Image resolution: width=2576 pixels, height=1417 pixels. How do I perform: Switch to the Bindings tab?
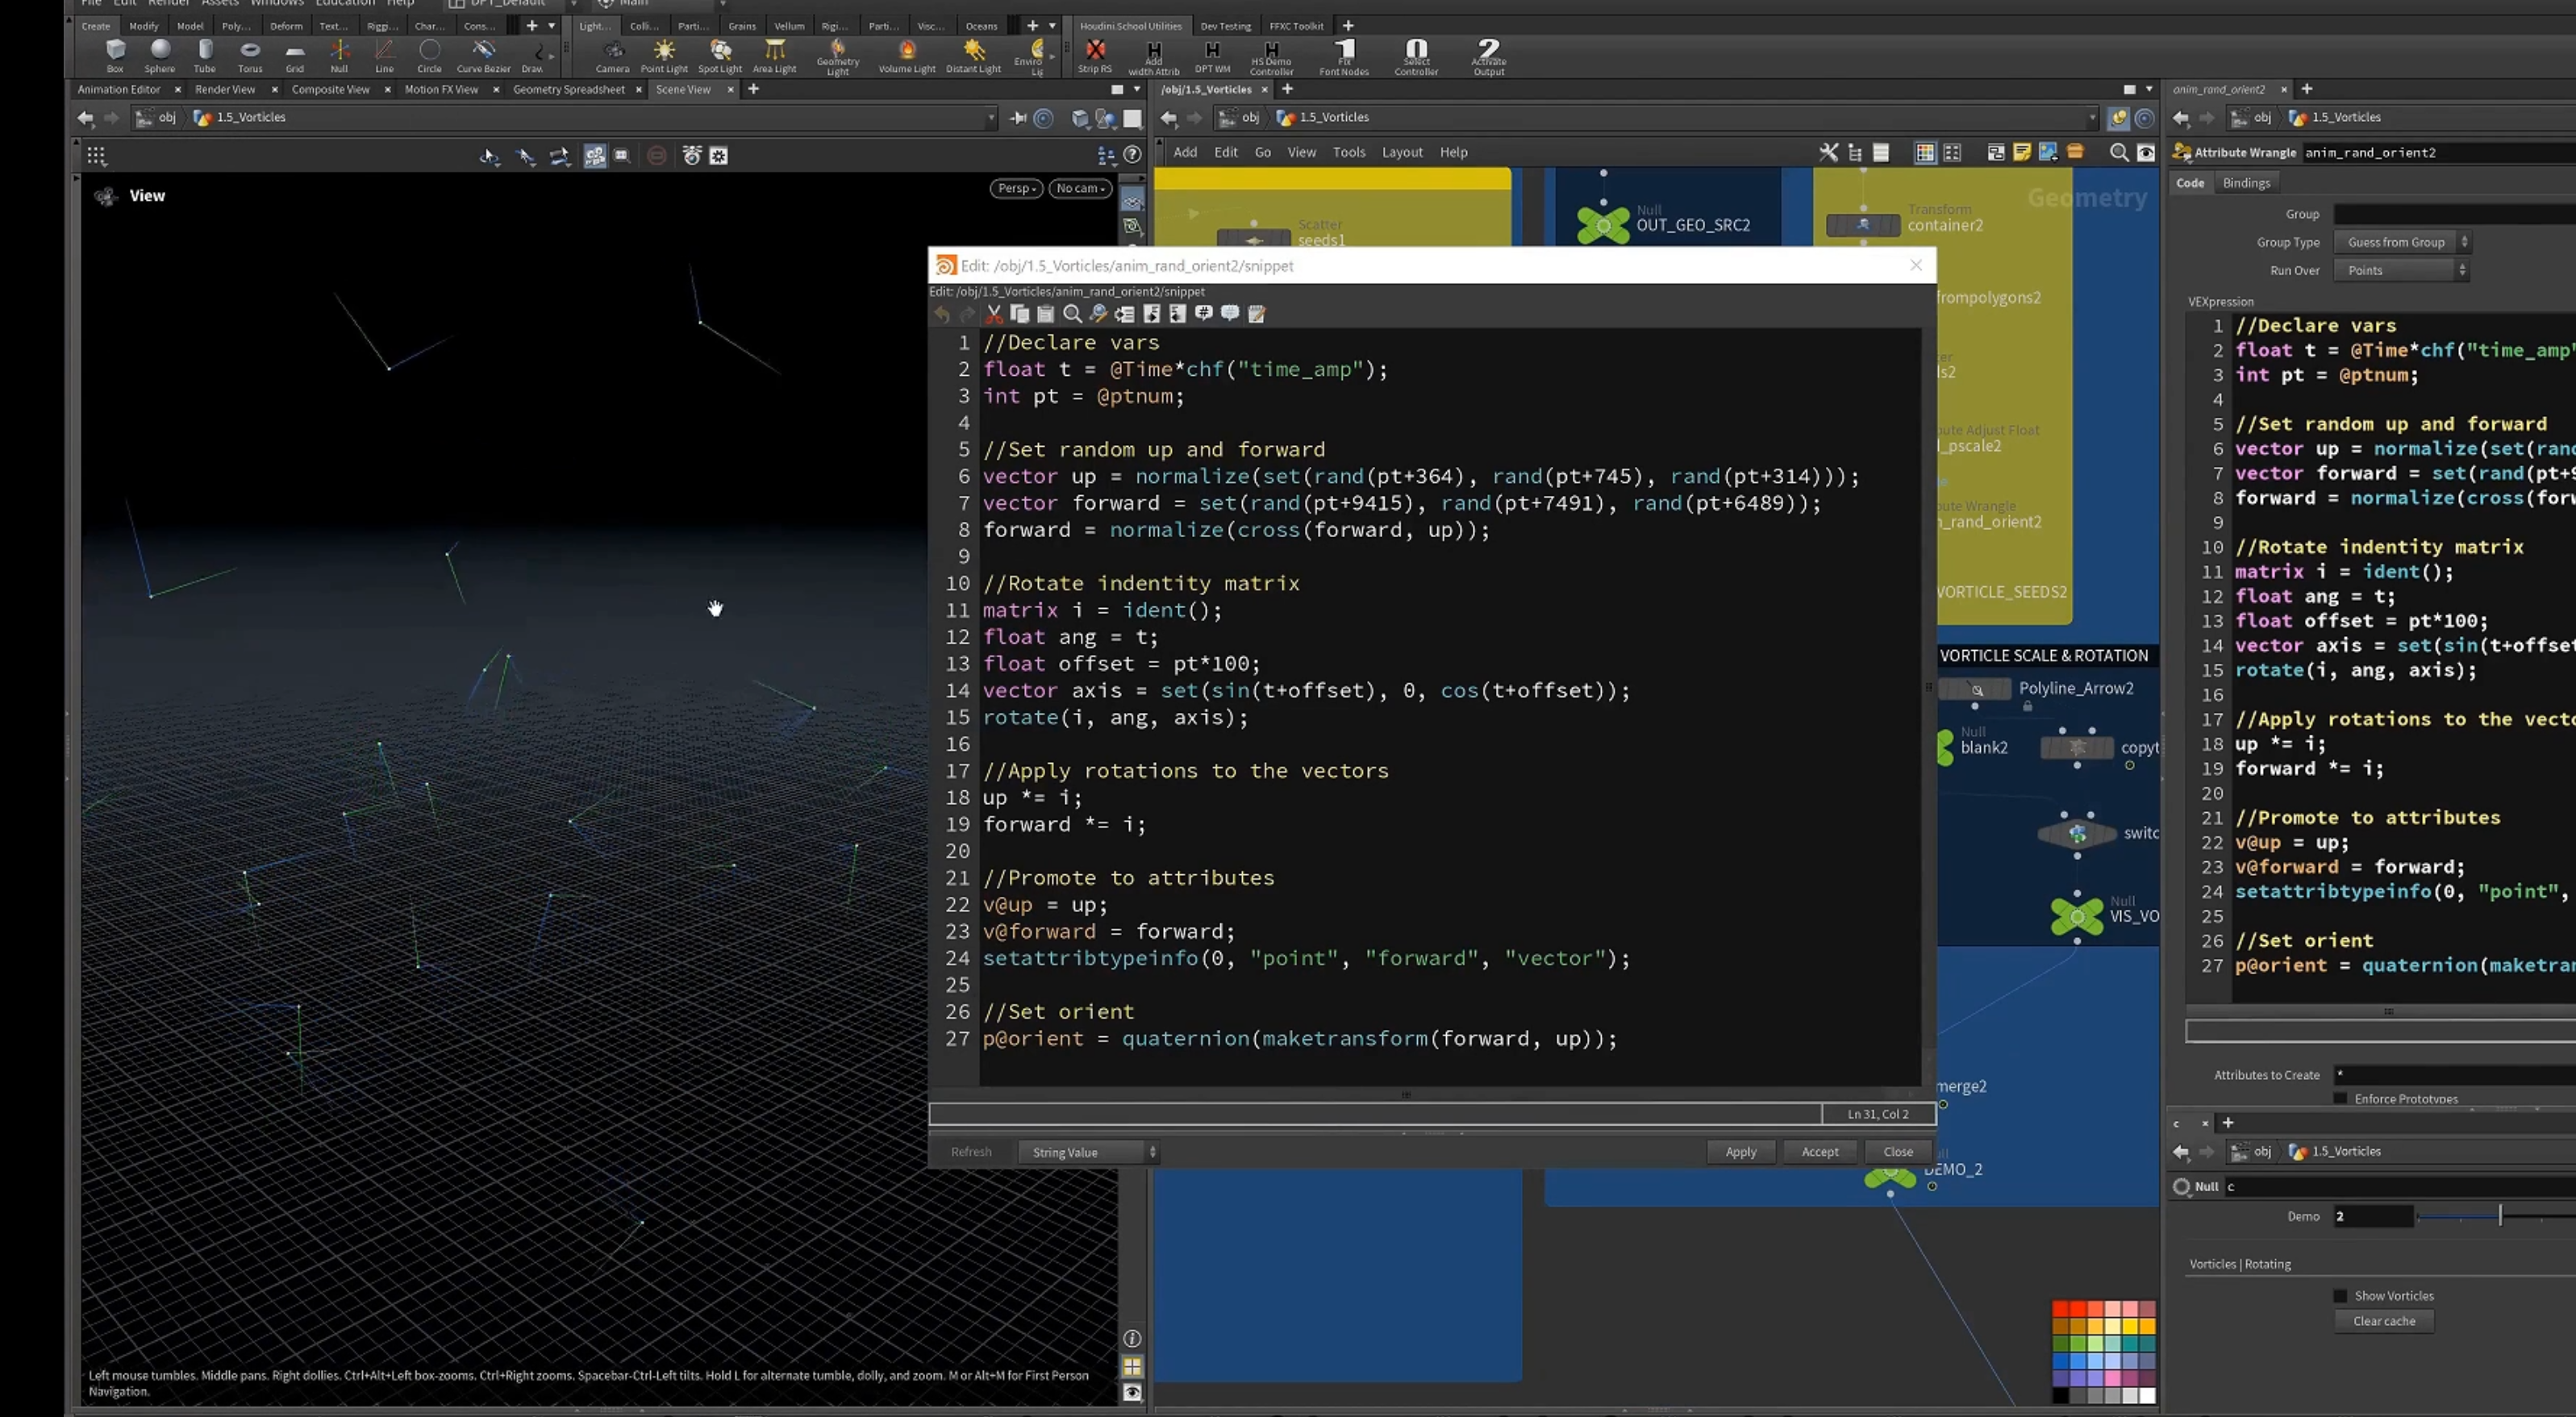tap(2246, 183)
